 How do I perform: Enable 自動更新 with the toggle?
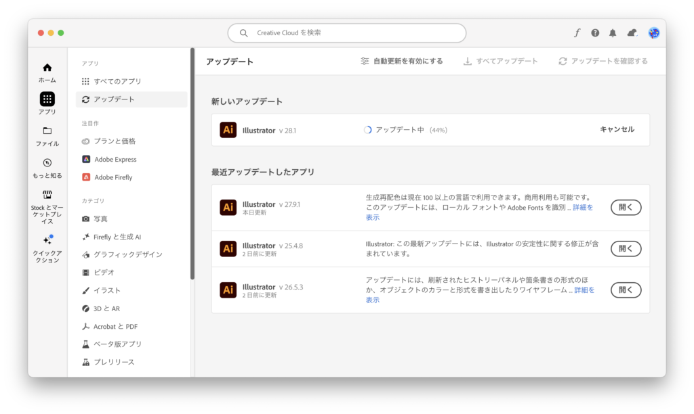(403, 60)
